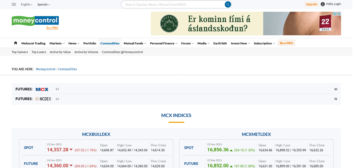Click the search magnifier button
The image size is (357, 168).
[228, 4]
